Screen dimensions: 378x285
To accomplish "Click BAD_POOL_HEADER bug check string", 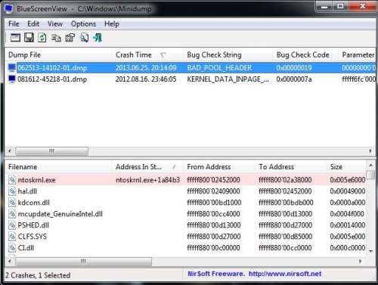I will (x=219, y=68).
